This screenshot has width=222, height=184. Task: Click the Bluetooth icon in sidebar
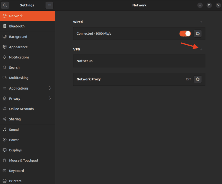pyautogui.click(x=5, y=26)
